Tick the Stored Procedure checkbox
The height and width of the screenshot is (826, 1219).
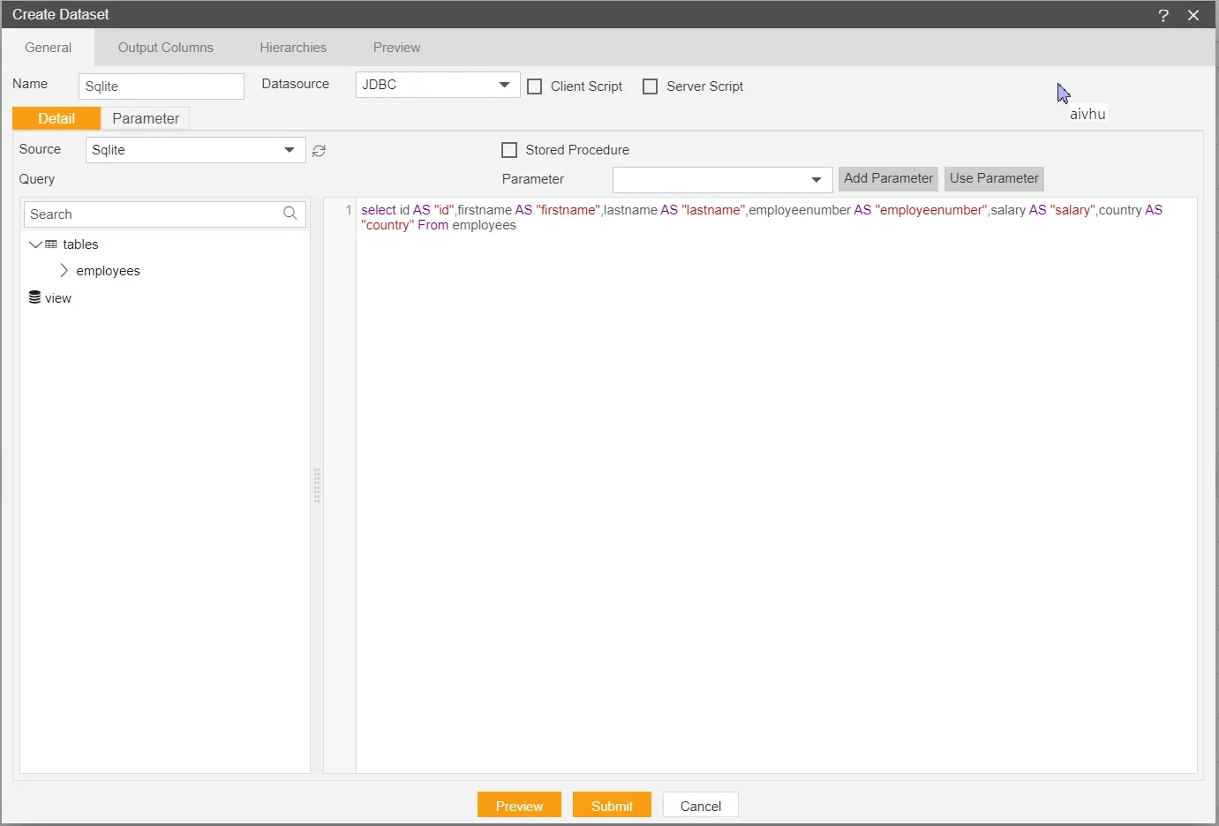tap(509, 150)
